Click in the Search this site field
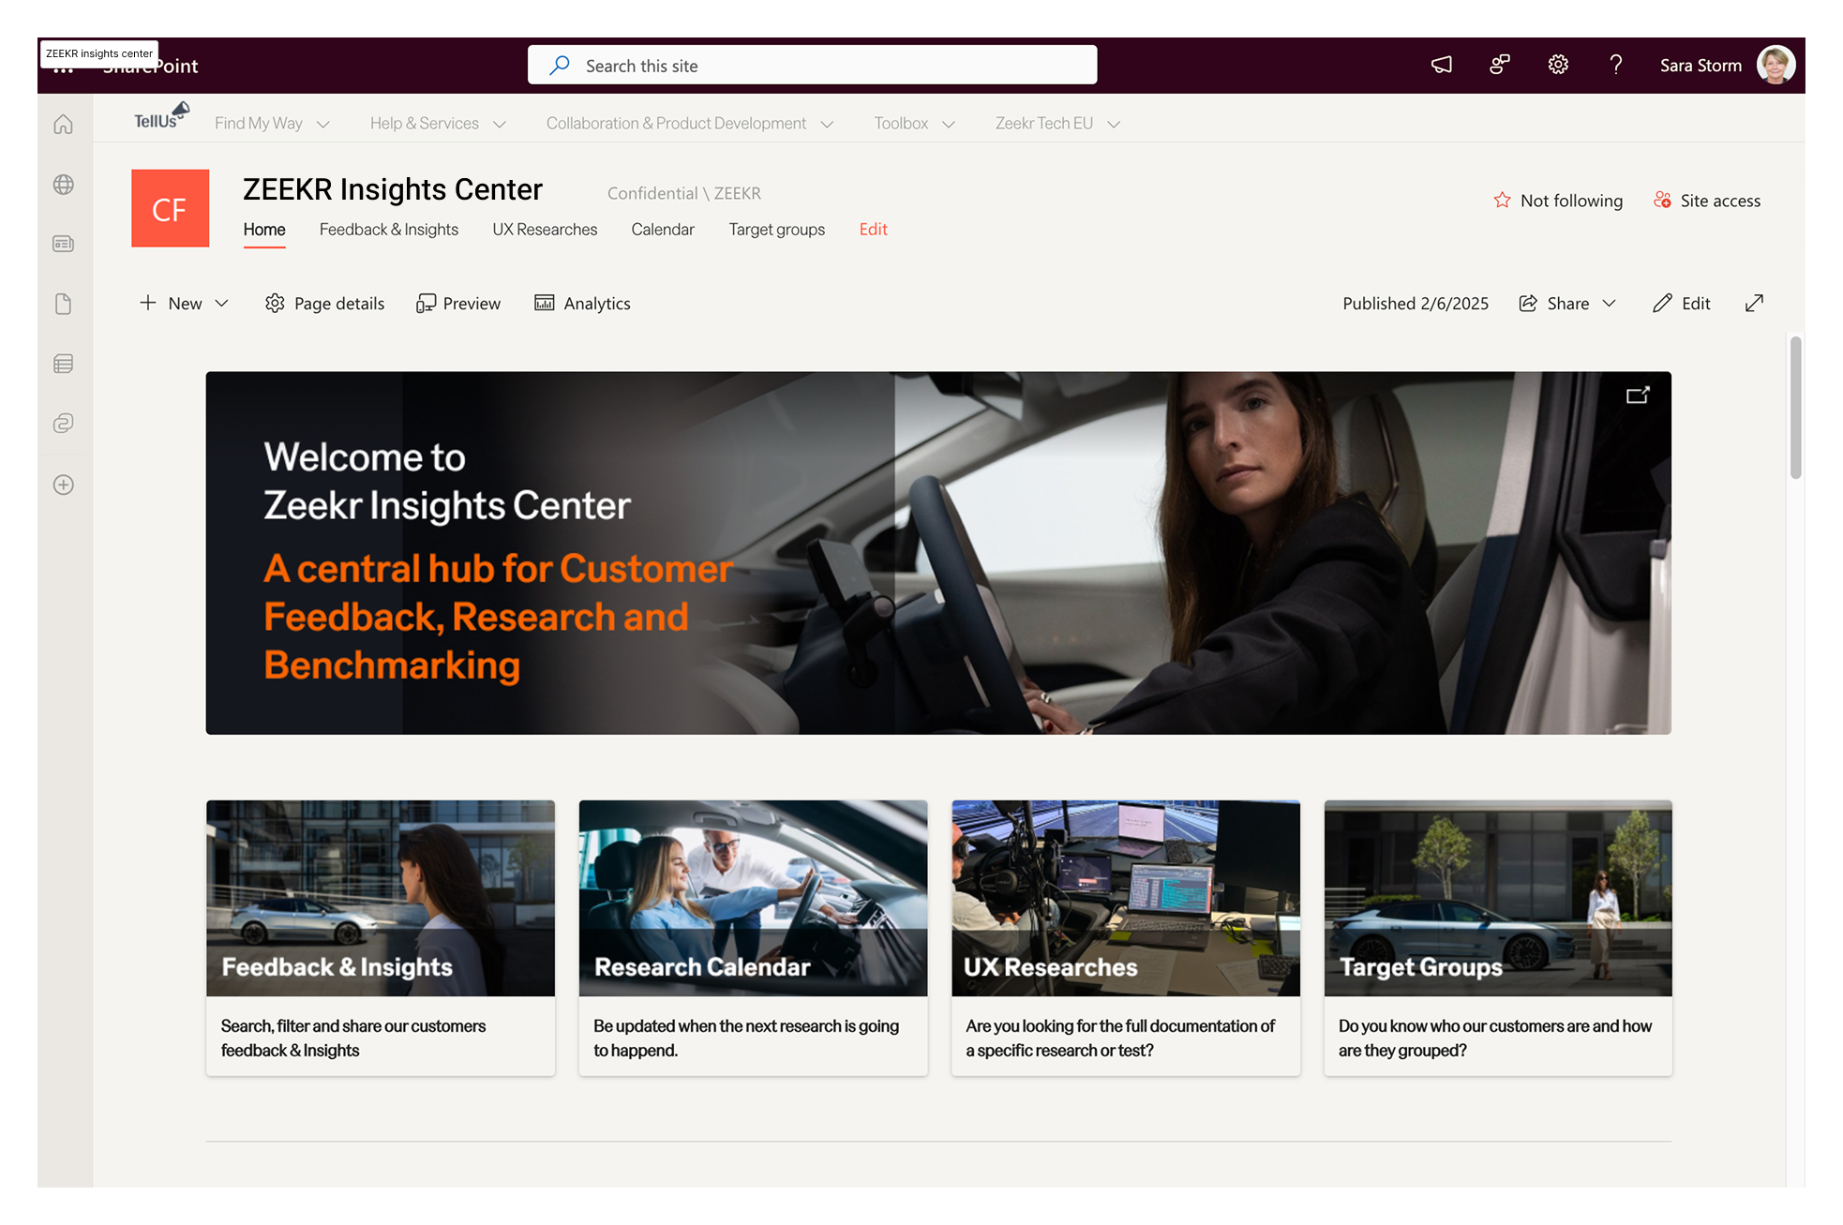Viewport: 1843px width, 1225px height. [x=812, y=65]
